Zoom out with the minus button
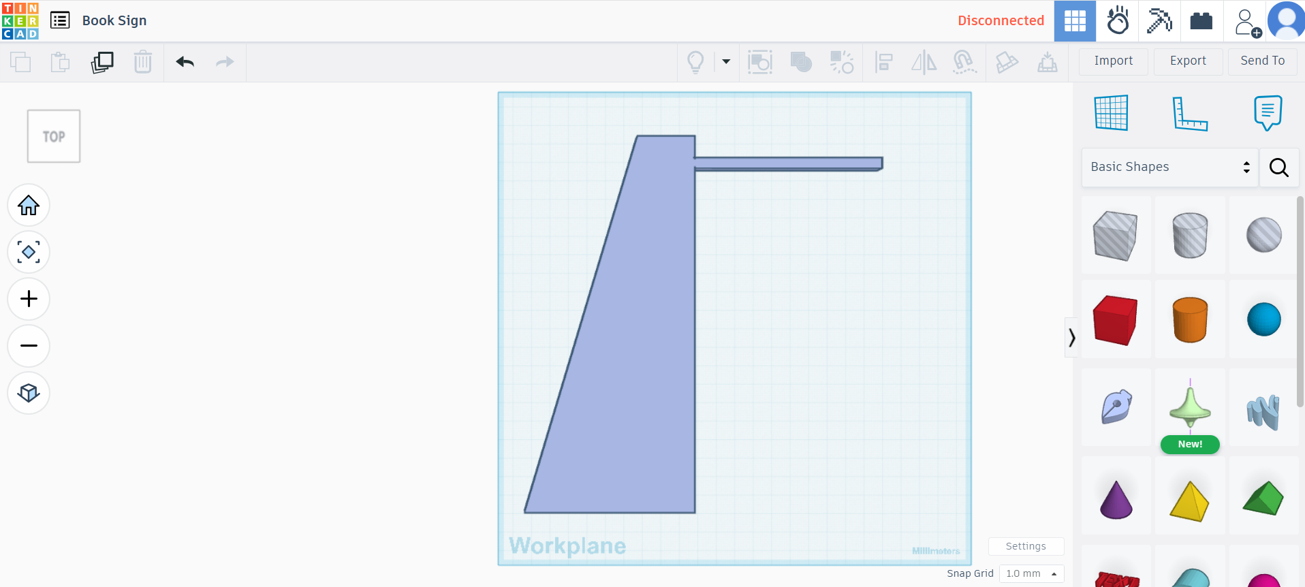 (x=29, y=346)
